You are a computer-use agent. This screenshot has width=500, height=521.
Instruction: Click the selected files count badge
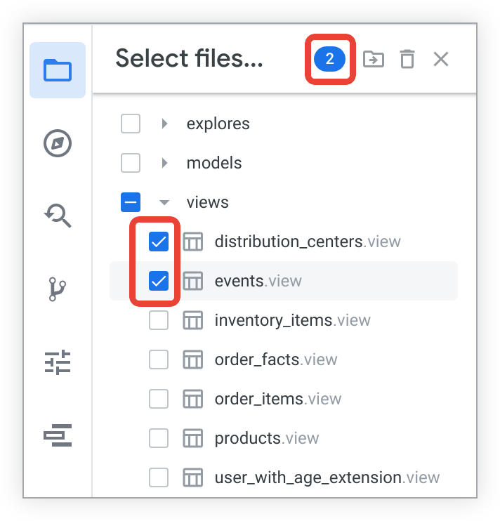pos(329,60)
